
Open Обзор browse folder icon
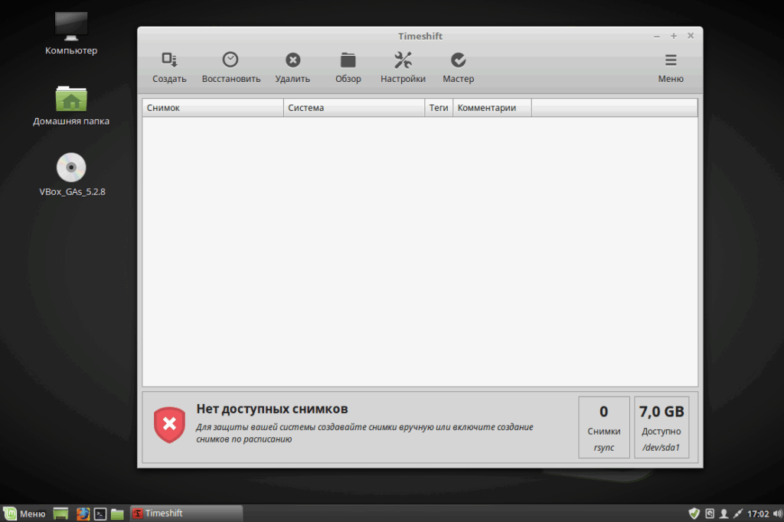tap(348, 60)
